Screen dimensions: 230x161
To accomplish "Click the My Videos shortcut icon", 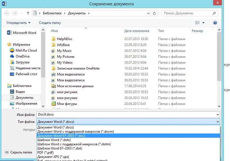I will tap(53, 63).
